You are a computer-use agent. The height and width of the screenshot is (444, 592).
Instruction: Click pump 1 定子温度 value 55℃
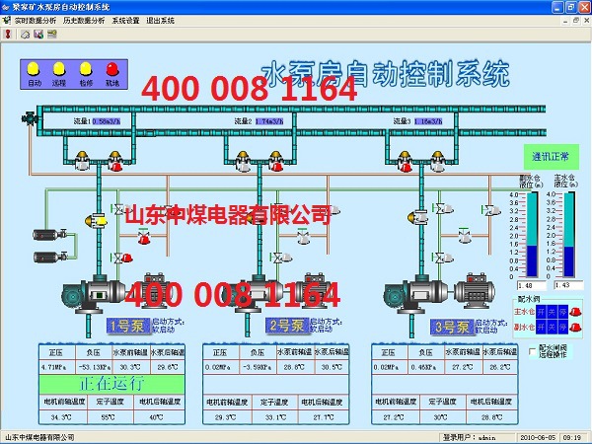coord(109,417)
